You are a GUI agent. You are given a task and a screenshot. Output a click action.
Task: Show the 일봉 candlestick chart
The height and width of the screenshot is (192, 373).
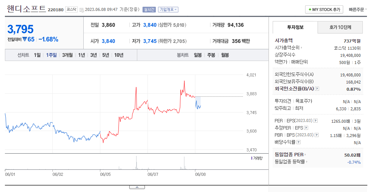tap(198, 55)
